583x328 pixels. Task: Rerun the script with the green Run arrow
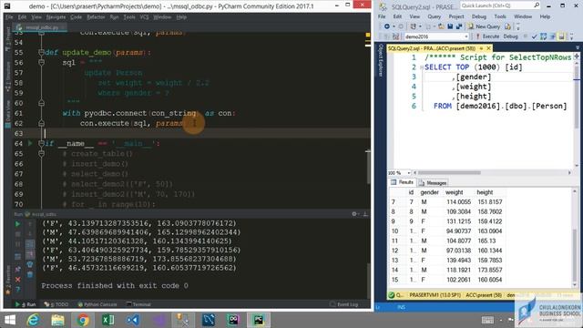pos(17,224)
